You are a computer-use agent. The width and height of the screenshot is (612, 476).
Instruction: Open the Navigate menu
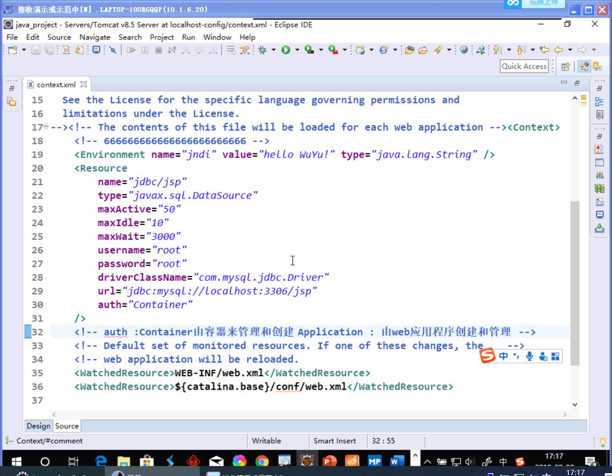[x=95, y=37]
